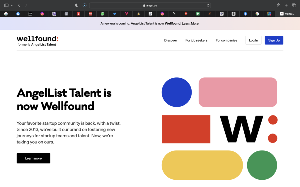Switch to the WhatsApp tab

[x=103, y=14]
